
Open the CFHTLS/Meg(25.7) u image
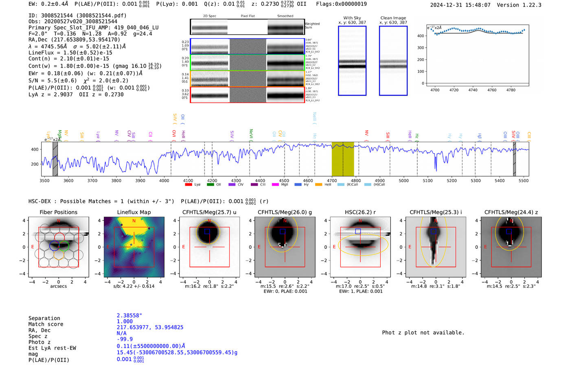[x=210, y=247]
